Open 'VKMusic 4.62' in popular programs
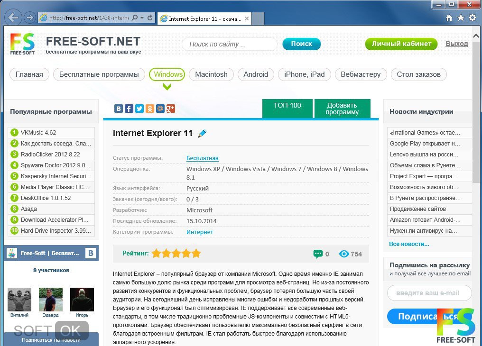The image size is (482, 346). click(x=38, y=133)
